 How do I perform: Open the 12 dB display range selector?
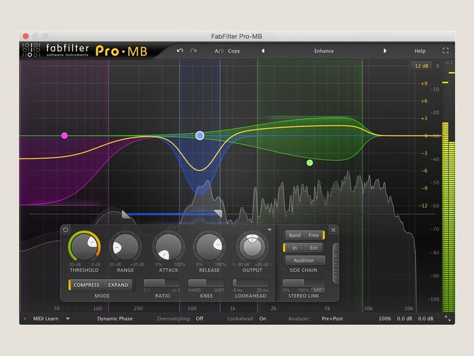pos(421,66)
